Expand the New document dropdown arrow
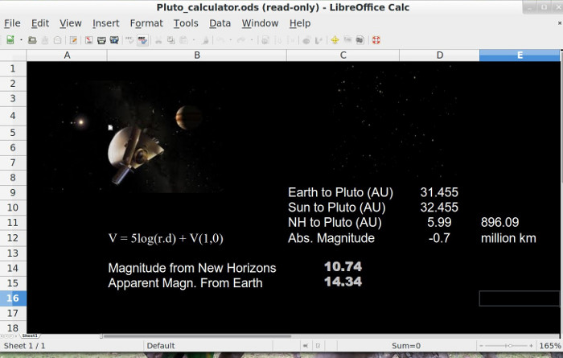The width and height of the screenshot is (563, 358). click(19, 39)
